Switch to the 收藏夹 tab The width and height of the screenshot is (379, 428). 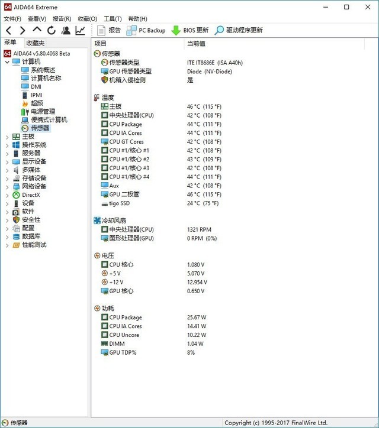[x=35, y=43]
